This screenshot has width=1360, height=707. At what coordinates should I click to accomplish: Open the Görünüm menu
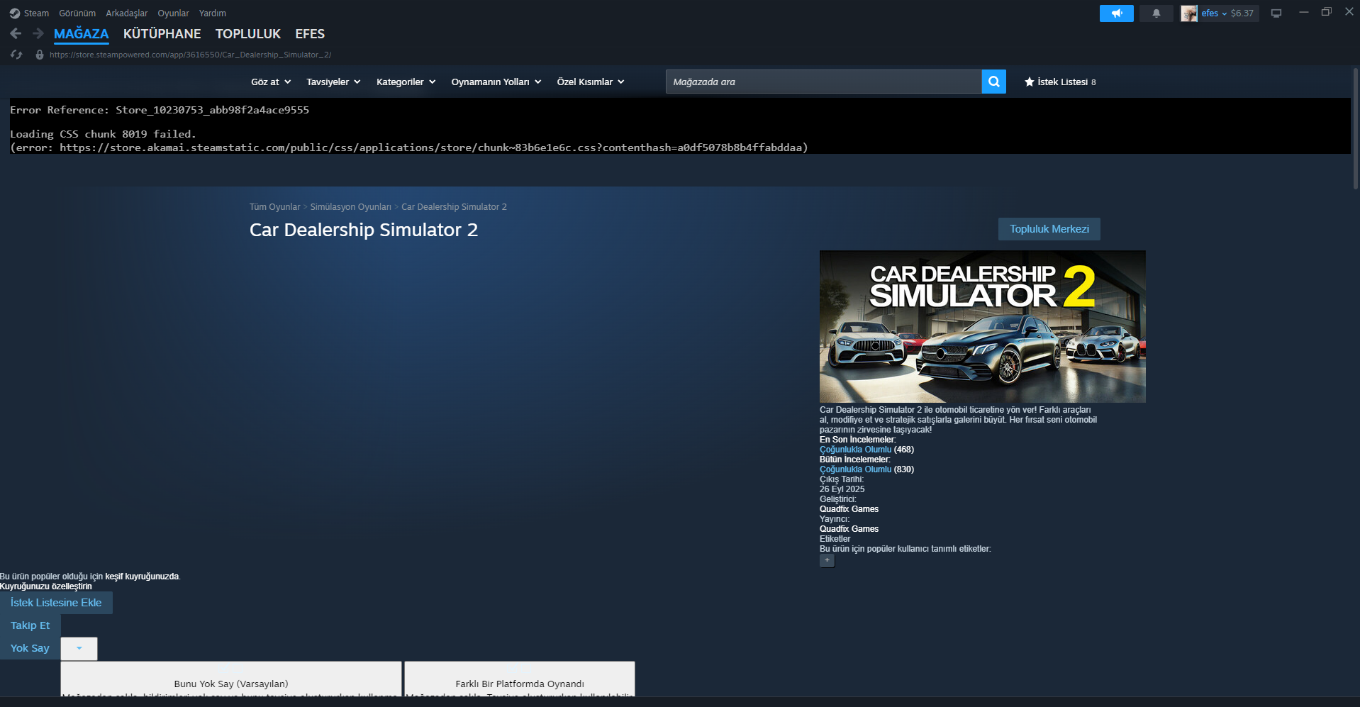coord(77,13)
